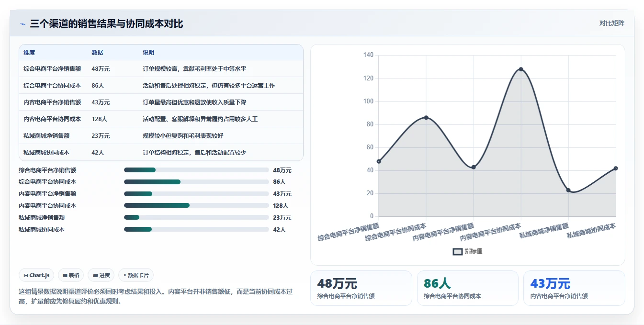This screenshot has width=644, height=325.
Task: Select the 数据卡片 tag chip
Action: pyautogui.click(x=136, y=275)
